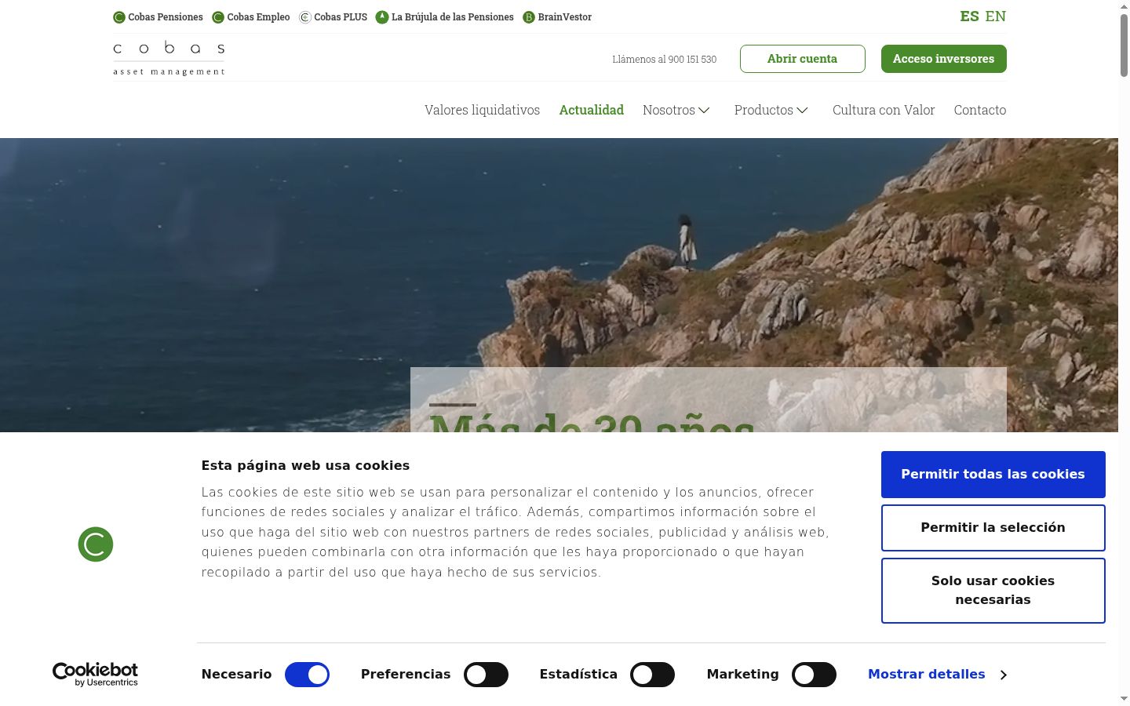Expand the Productos dropdown menu

point(771,110)
